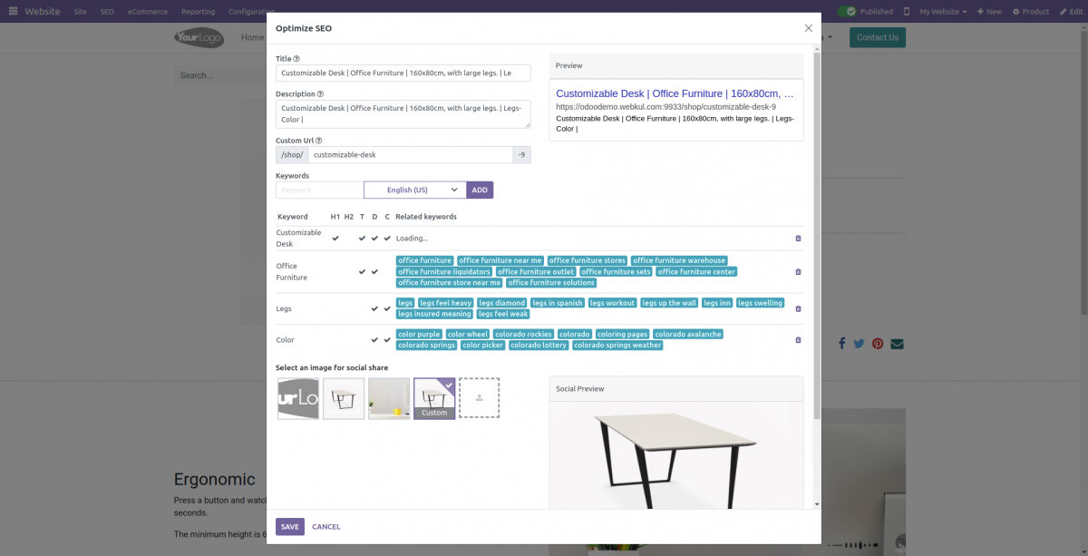Open the English (US) language dropdown
The height and width of the screenshot is (556, 1088).
(414, 190)
